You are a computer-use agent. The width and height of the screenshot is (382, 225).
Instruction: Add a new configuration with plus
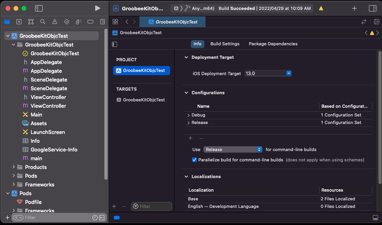coord(190,138)
